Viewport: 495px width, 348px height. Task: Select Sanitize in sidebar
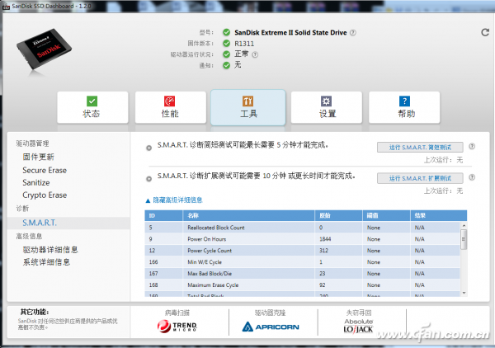tap(36, 183)
